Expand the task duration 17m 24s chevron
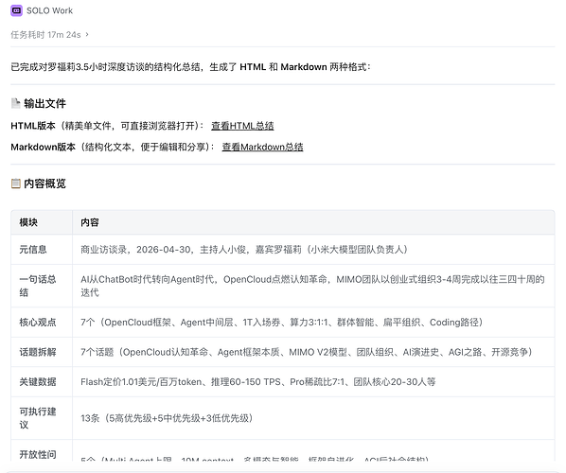Image resolution: width=566 pixels, height=473 pixels. coord(87,35)
